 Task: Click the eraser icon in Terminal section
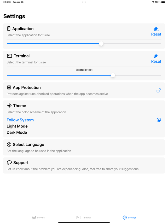coord(156,56)
